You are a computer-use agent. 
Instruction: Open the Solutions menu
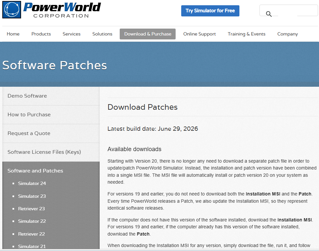point(102,34)
